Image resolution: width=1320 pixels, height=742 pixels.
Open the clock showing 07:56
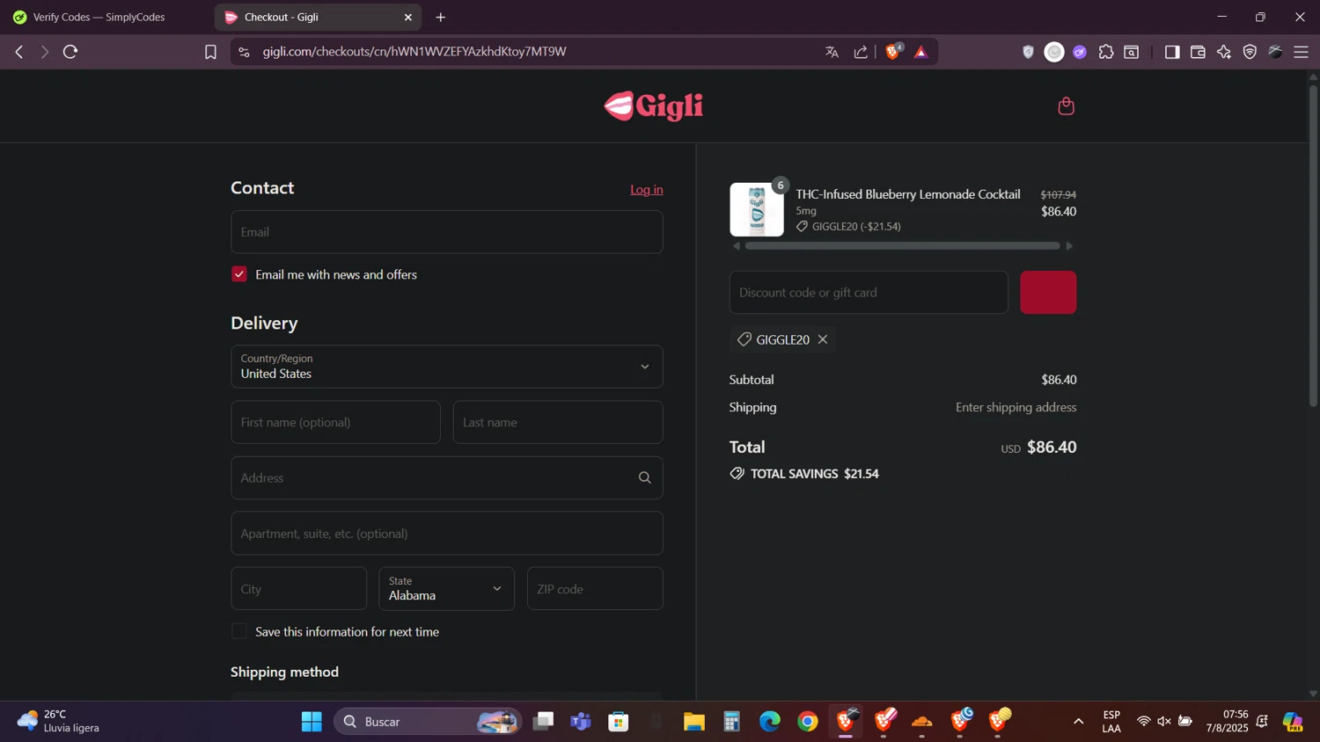click(x=1227, y=722)
